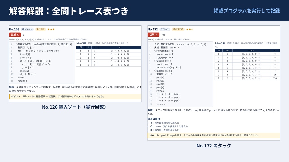Click the code line 整数型: main()
Screen dimensions: 289x162
pos(163,71)
